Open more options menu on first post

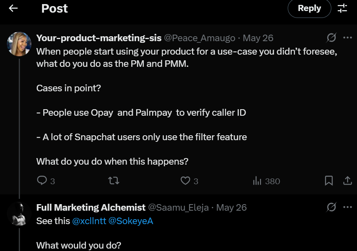[347, 38]
